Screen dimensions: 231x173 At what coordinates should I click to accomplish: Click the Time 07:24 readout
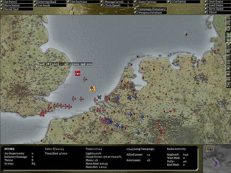click(x=94, y=149)
